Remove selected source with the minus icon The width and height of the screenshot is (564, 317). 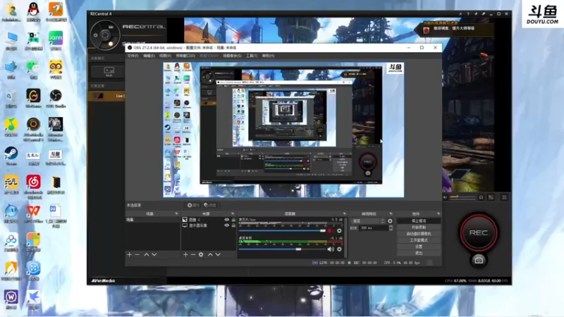point(193,254)
